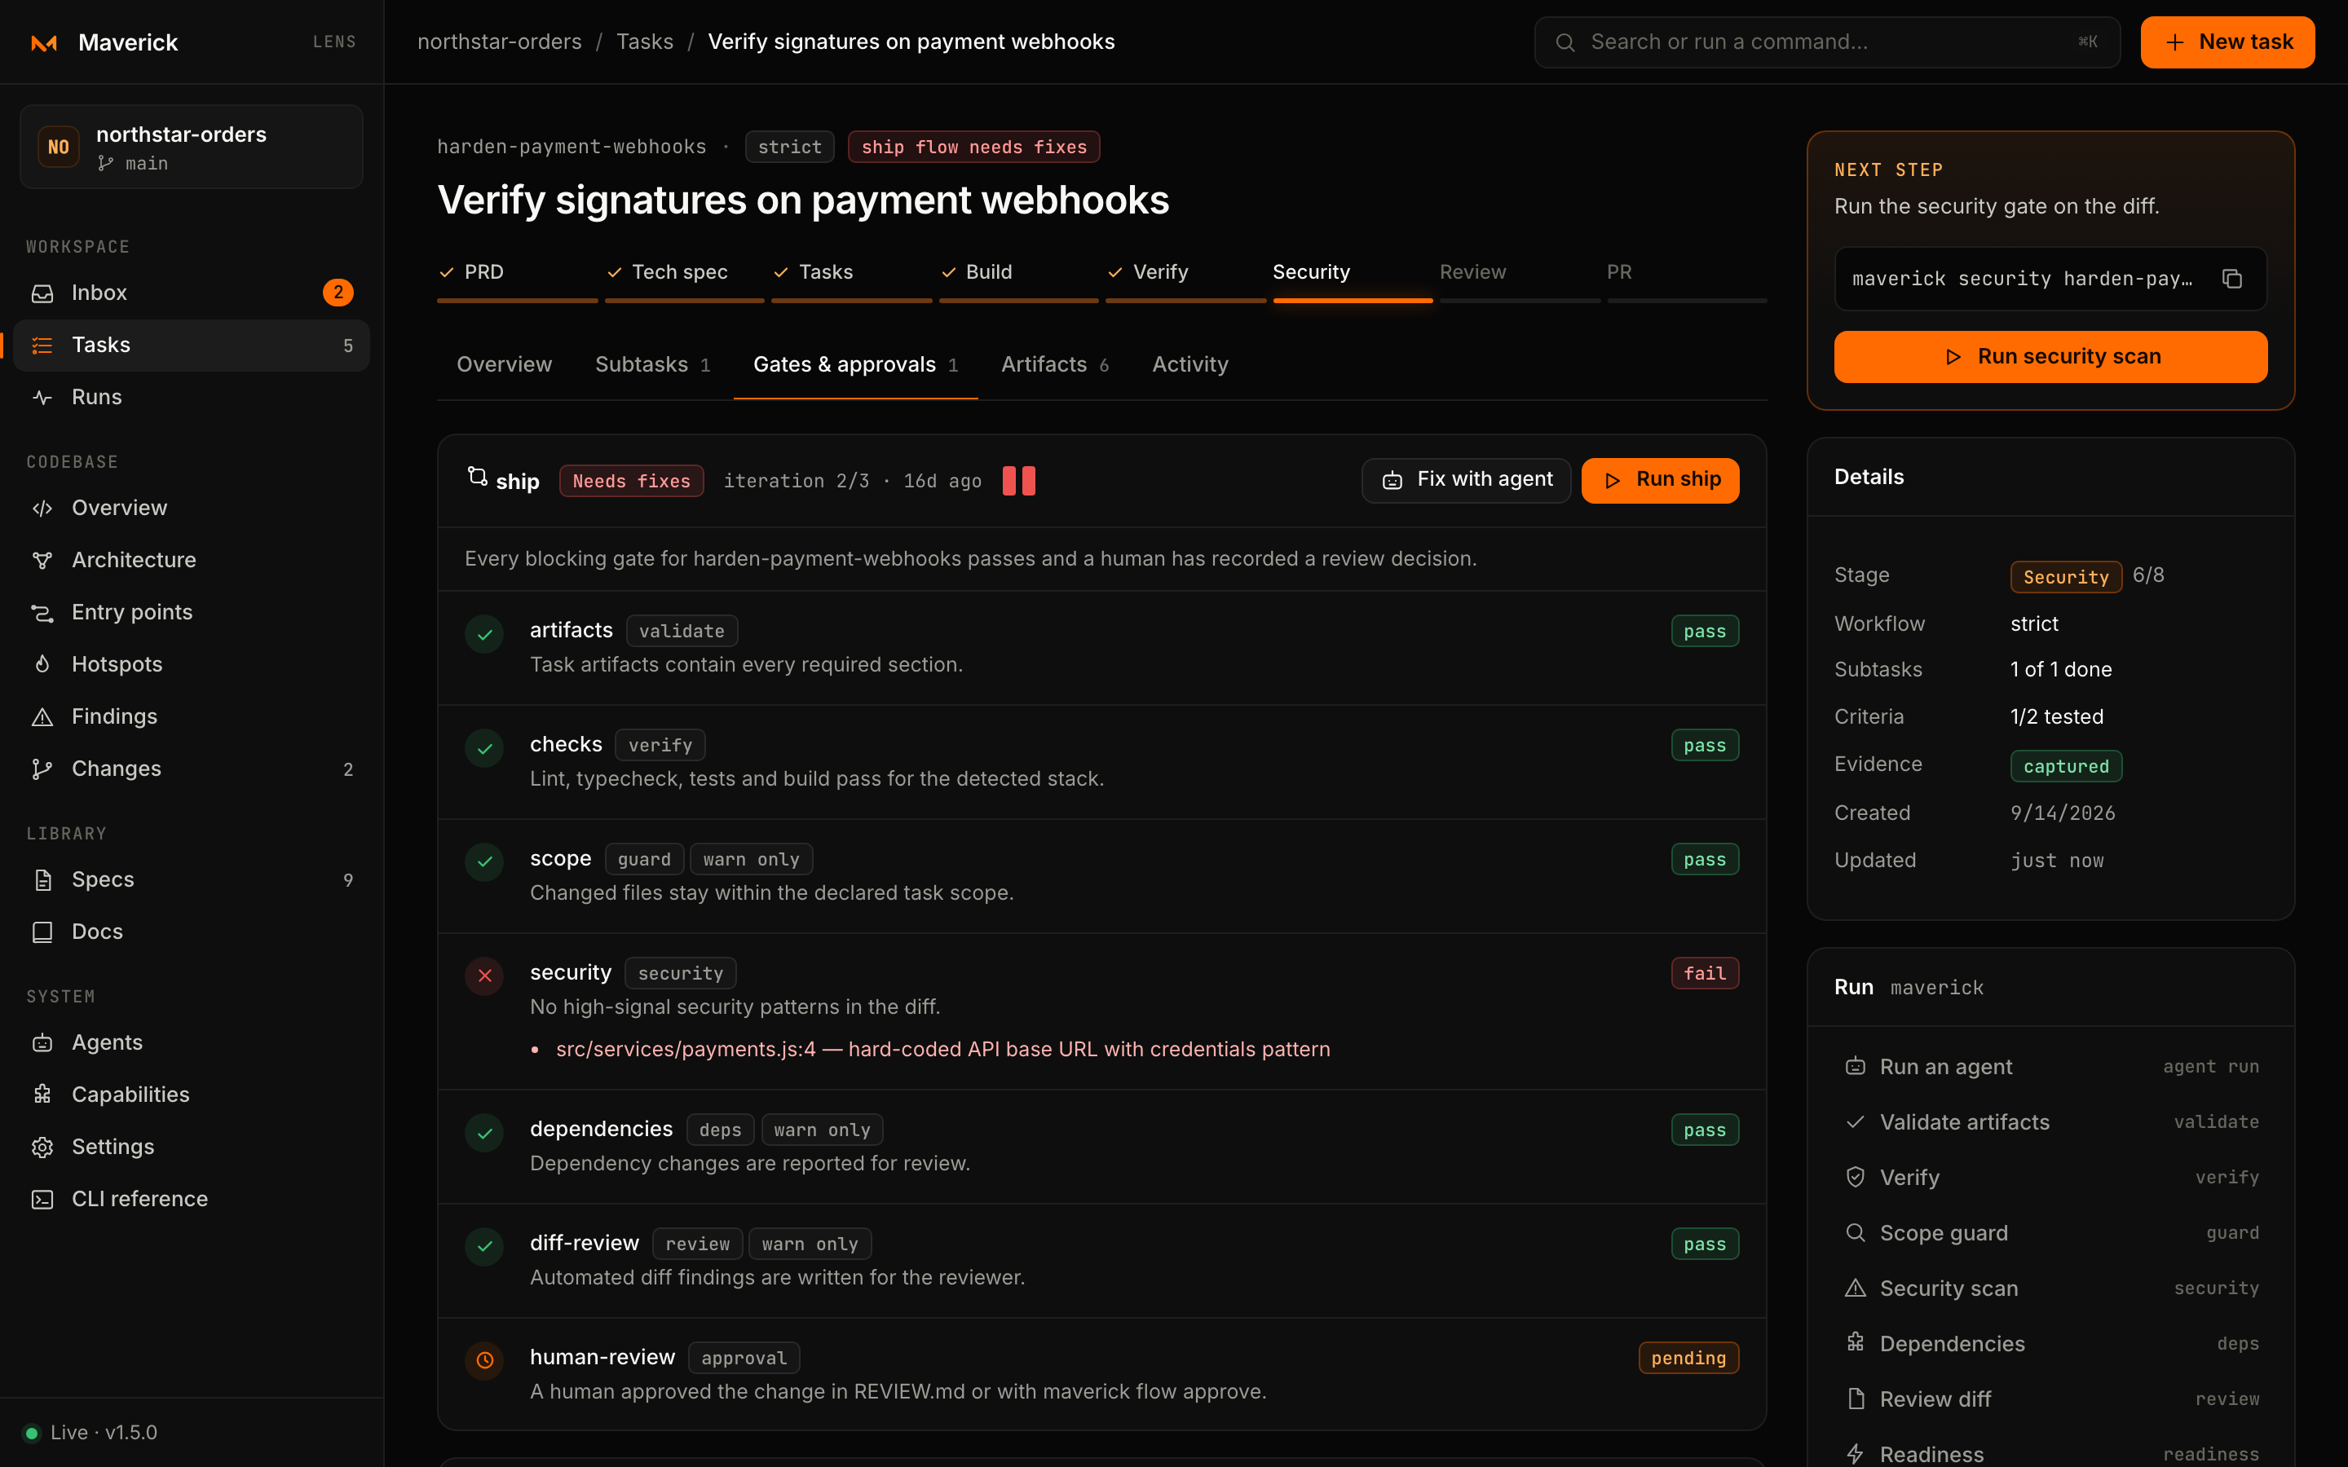Open the Specs library

click(191, 880)
